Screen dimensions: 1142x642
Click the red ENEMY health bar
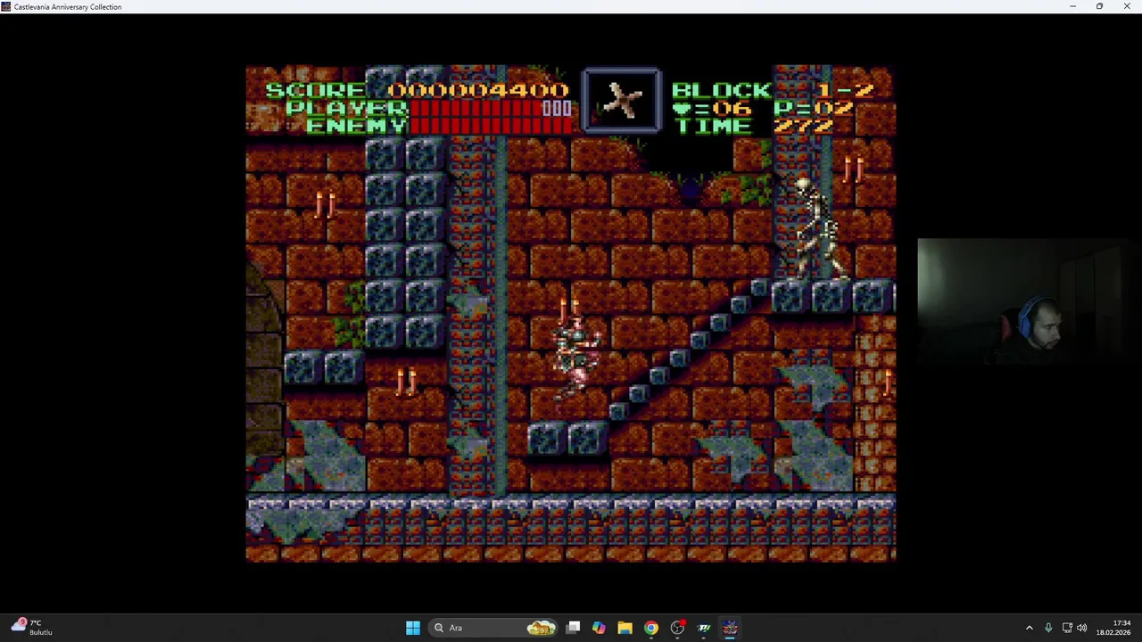click(491, 126)
